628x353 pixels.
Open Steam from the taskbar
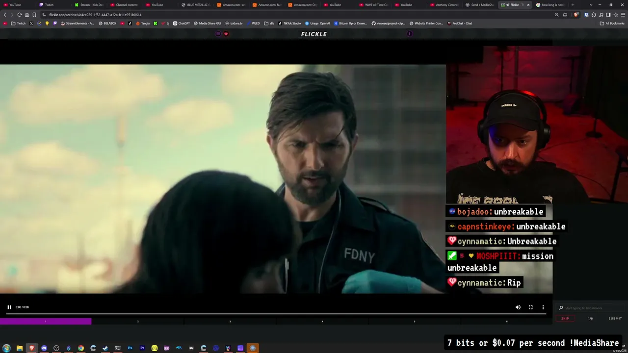[x=105, y=348]
